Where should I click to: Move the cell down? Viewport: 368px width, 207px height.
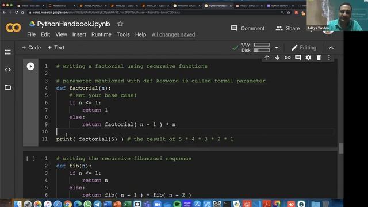pyautogui.click(x=277, y=57)
